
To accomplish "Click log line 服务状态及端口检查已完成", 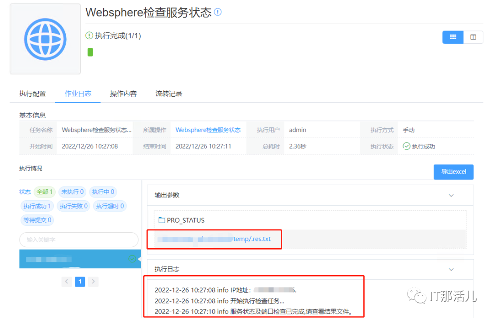I will pos(254,312).
